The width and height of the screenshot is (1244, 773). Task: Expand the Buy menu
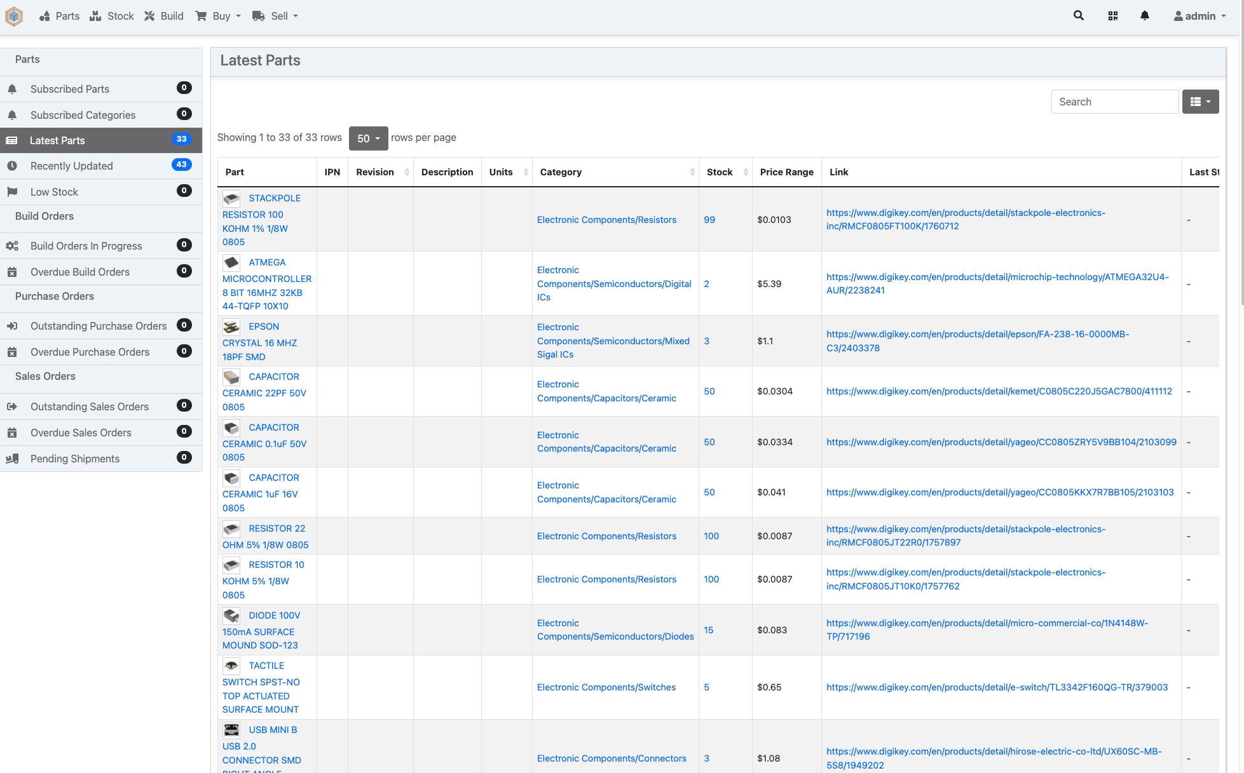pos(218,16)
